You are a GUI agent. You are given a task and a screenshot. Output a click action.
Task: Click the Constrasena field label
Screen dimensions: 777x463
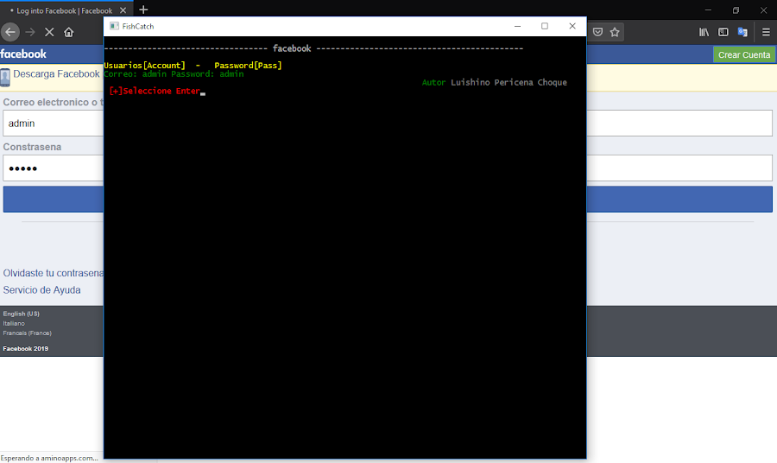32,147
